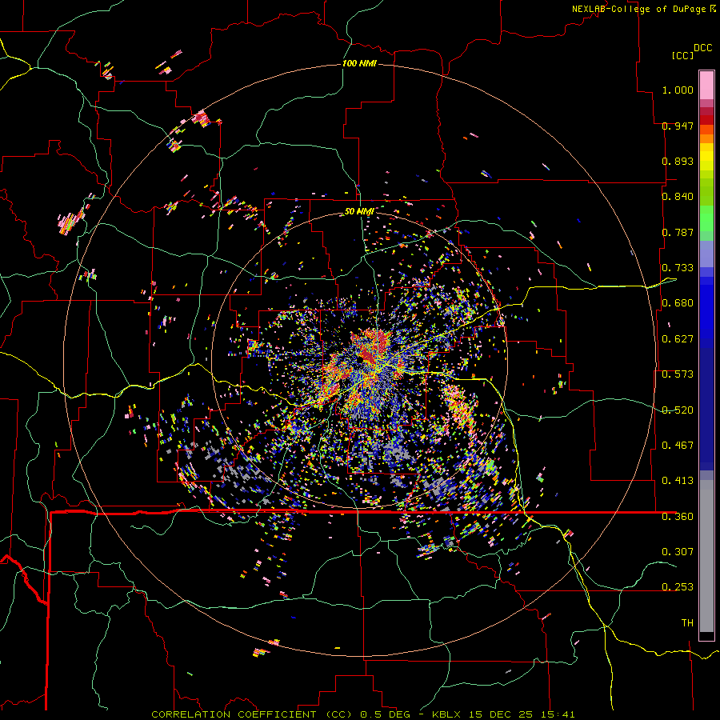
Task: Click the 50 NMI range ring label
Action: coord(359,212)
